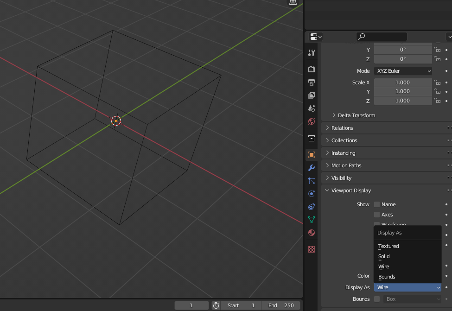
Task: Enable the Bounds checkbox
Action: click(x=377, y=299)
